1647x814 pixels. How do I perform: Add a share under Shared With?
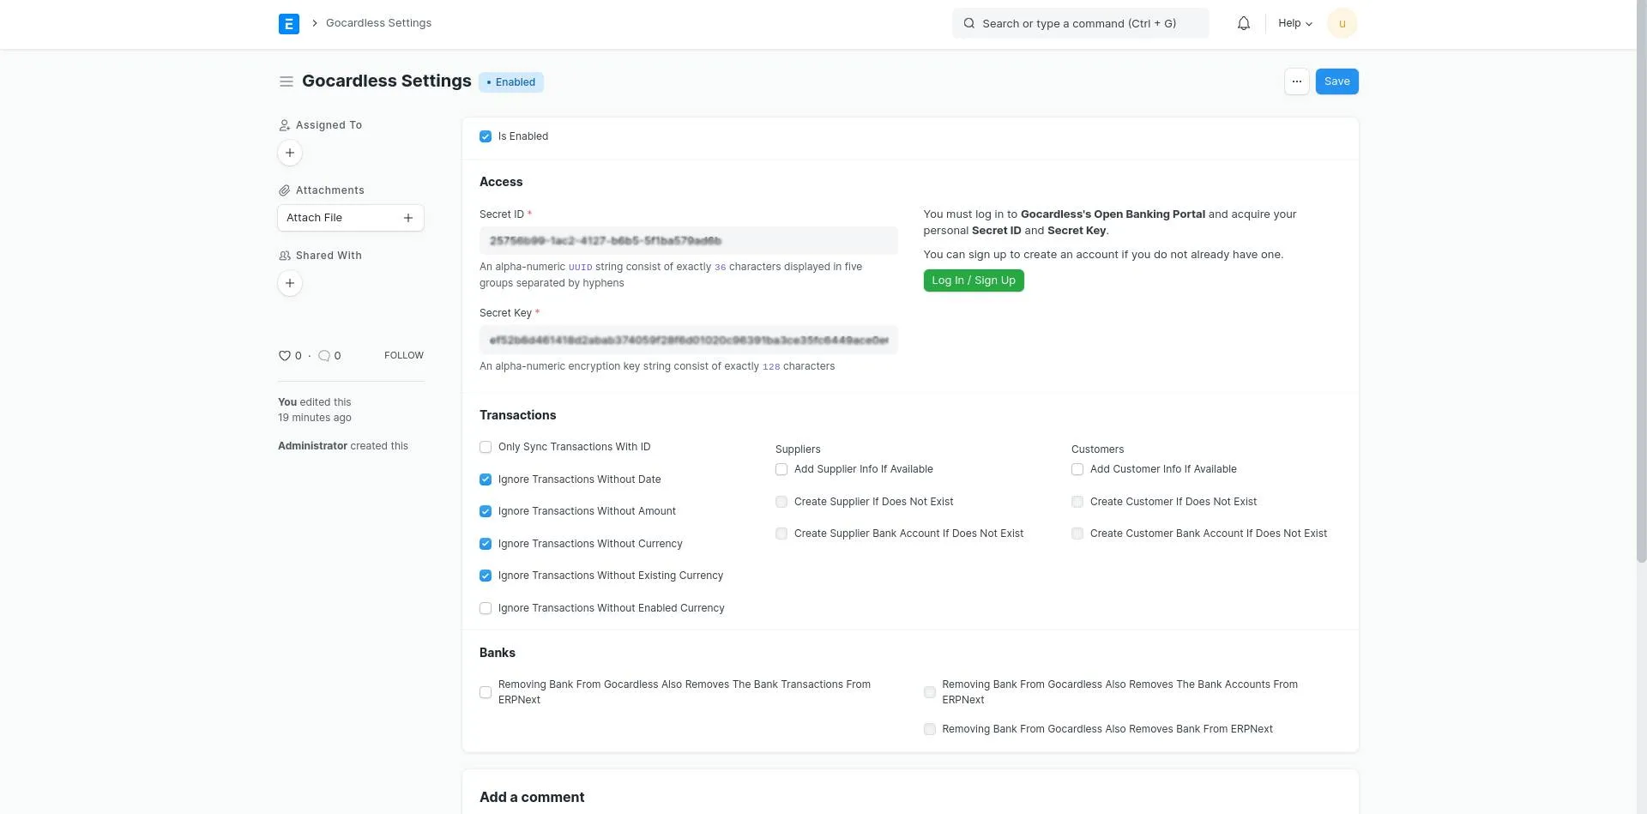[290, 283]
